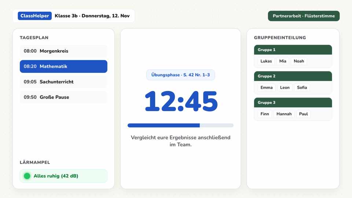Click the blue timer progress bar
The height and width of the screenshot is (198, 352).
click(x=180, y=125)
